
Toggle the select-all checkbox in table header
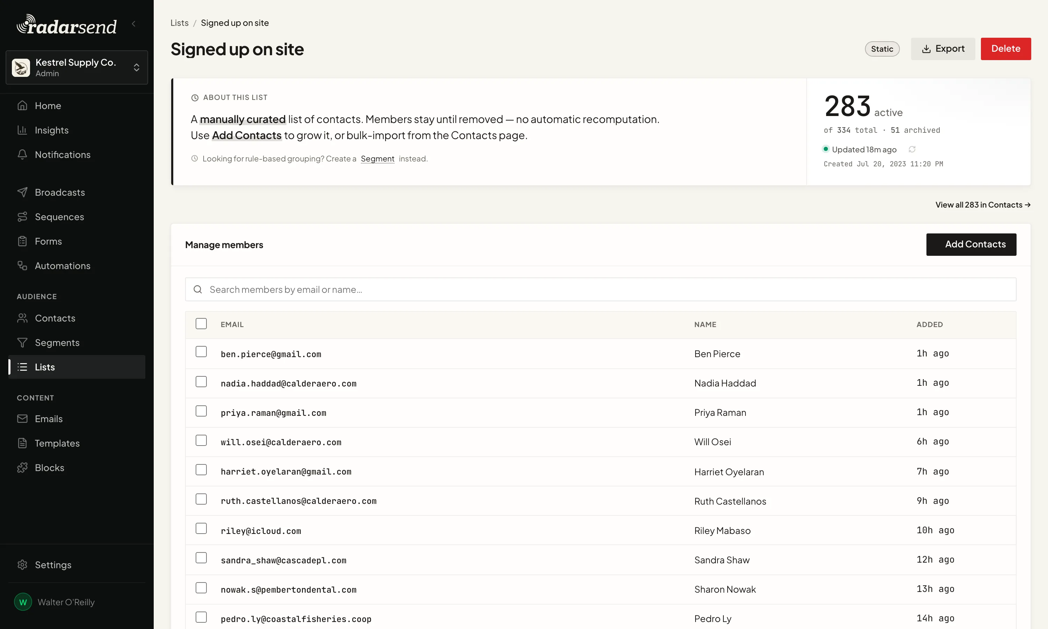[201, 324]
